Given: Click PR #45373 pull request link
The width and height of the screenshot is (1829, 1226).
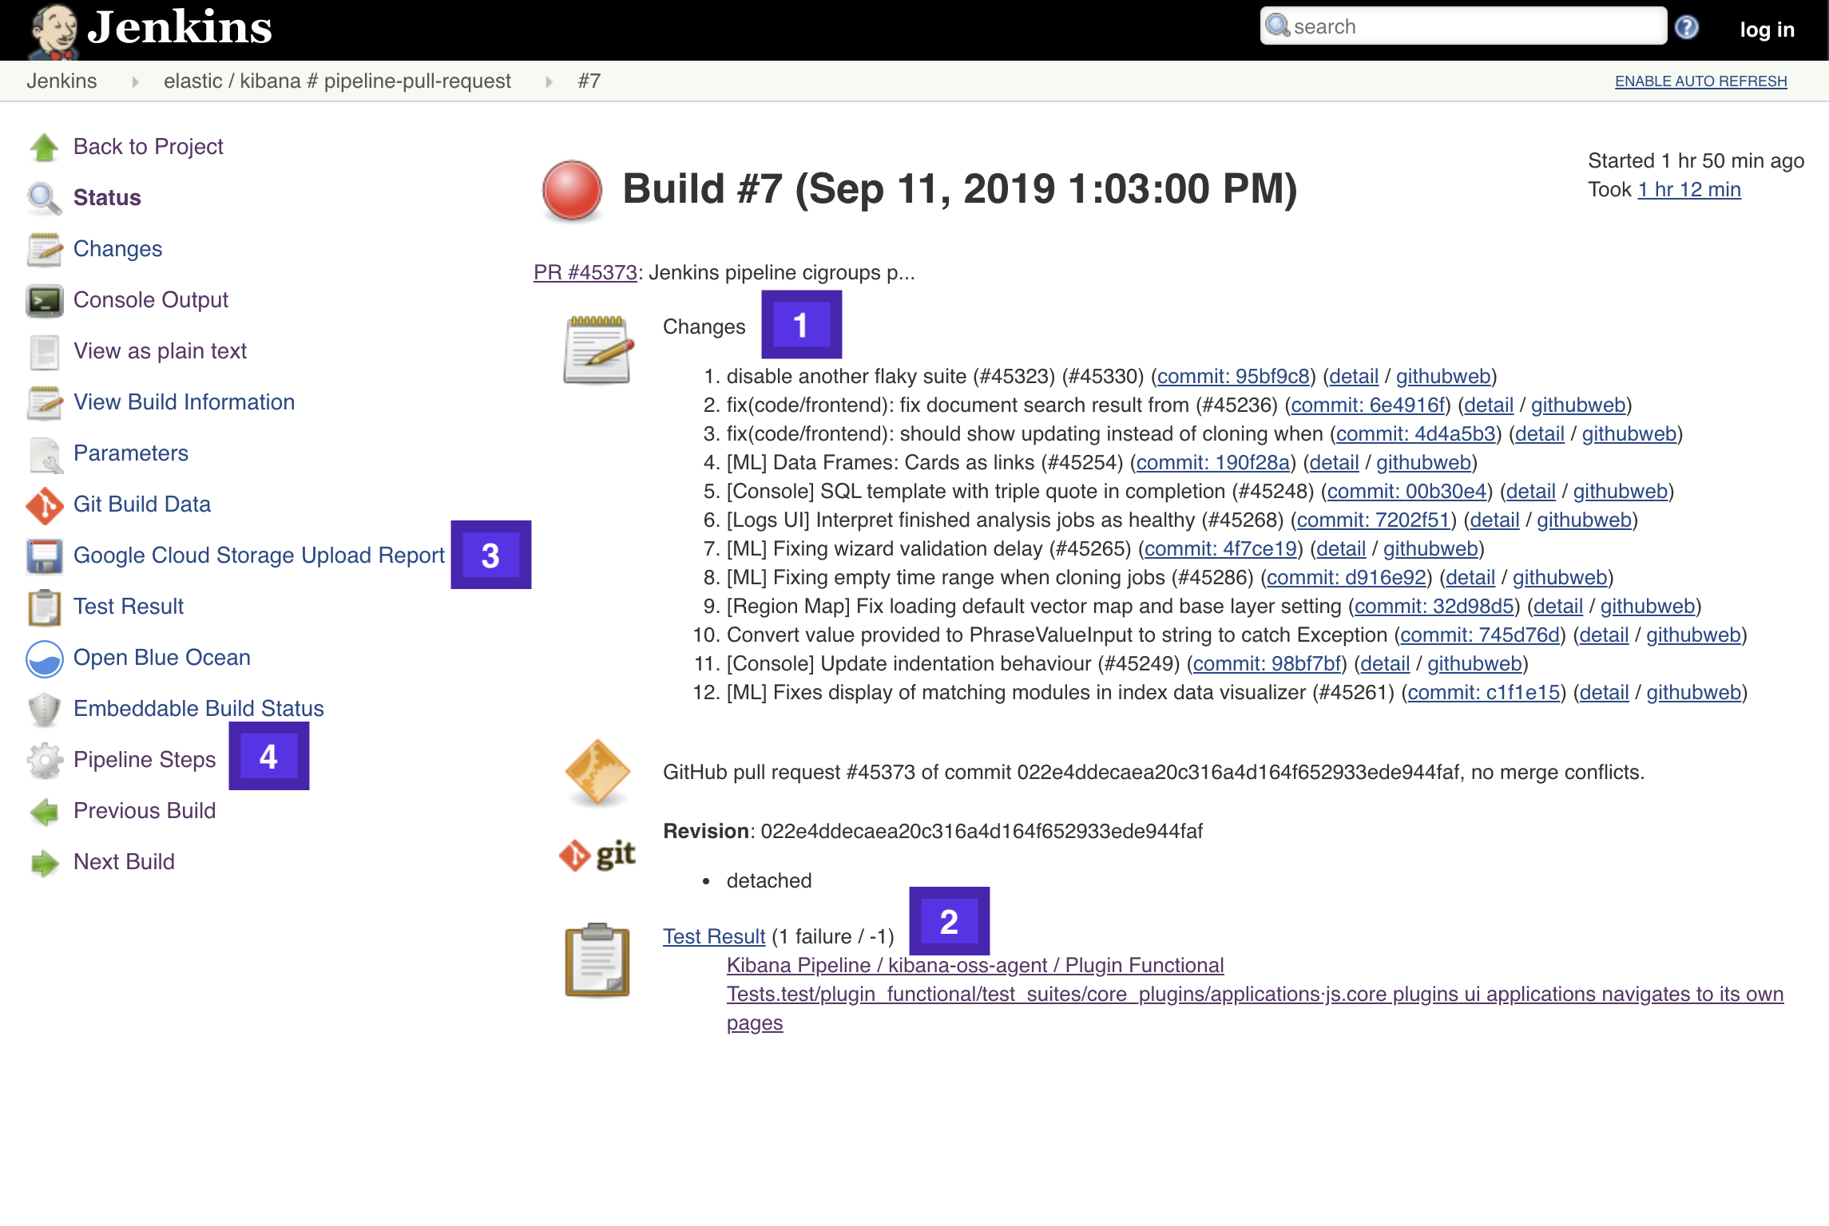Looking at the screenshot, I should (585, 272).
